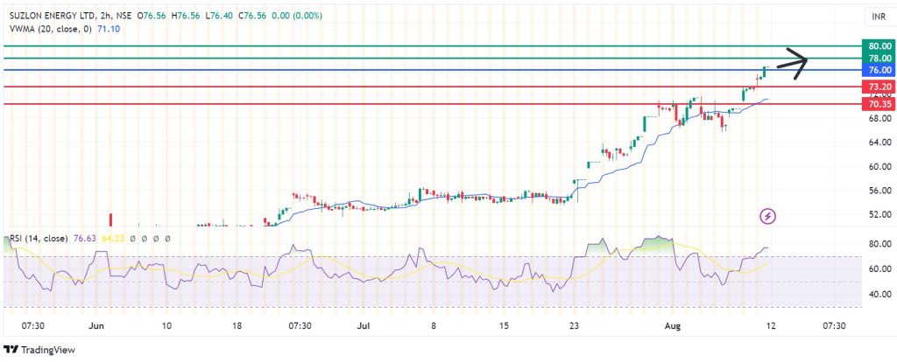This screenshot has width=897, height=362.
Task: Select the RSI (14, close) indicator label
Action: point(37,238)
